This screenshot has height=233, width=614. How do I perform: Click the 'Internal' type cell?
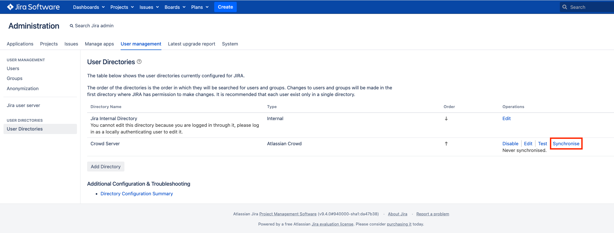(275, 119)
